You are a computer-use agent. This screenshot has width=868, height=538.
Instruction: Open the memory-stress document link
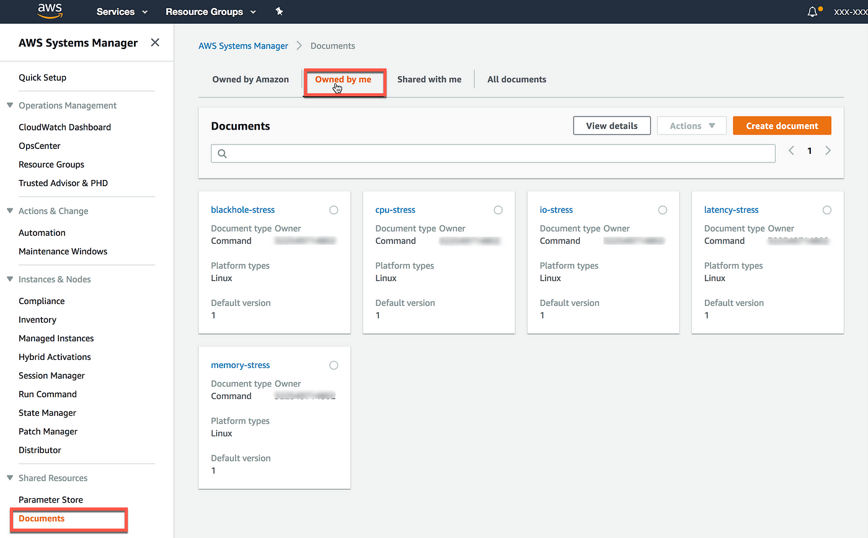point(240,365)
